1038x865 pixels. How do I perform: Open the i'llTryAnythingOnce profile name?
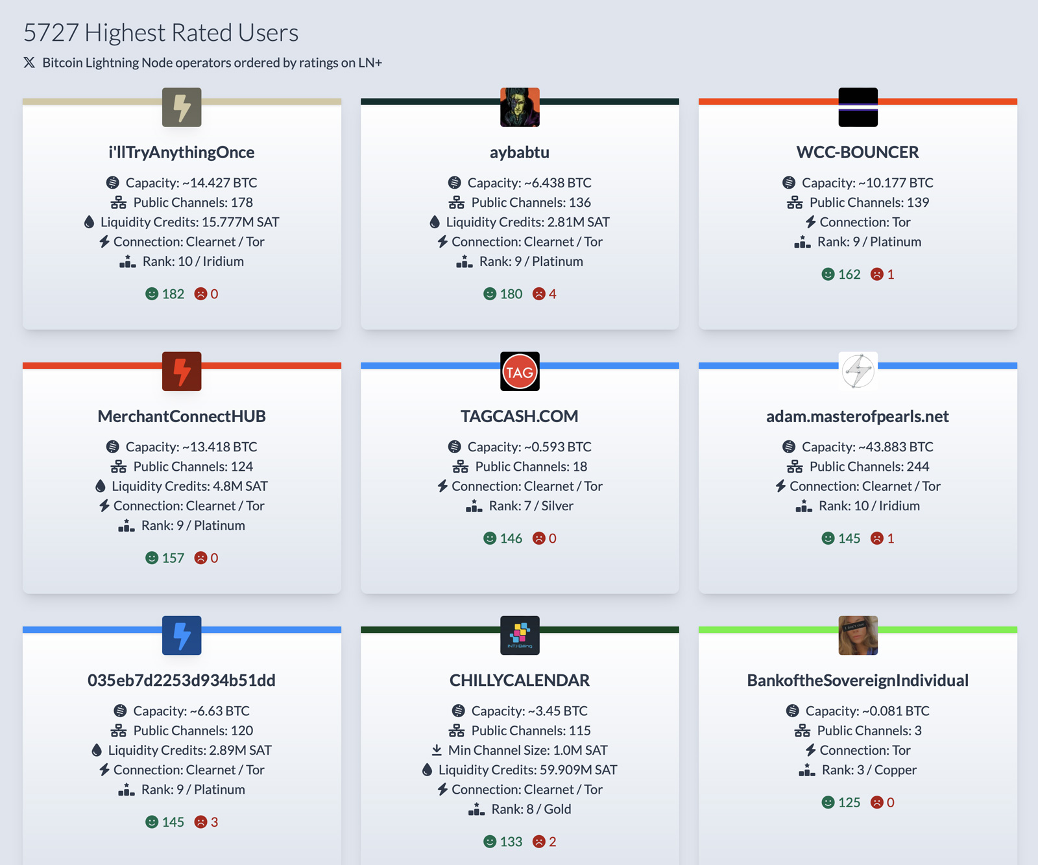click(x=182, y=152)
